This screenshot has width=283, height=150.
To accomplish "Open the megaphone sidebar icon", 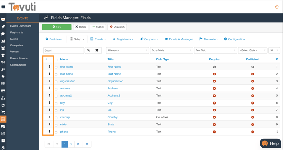I will pos(3,62).
